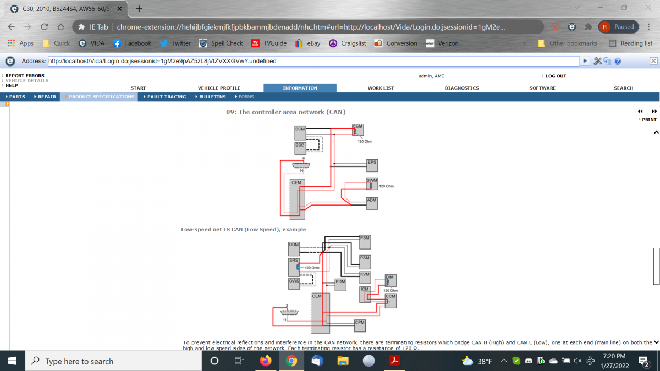This screenshot has width=660, height=371.
Task: Click the orange side panel expand arrow
Action: [x=8, y=104]
